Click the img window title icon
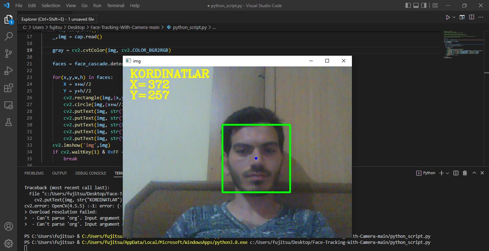The width and height of the screenshot is (489, 251). [128, 61]
